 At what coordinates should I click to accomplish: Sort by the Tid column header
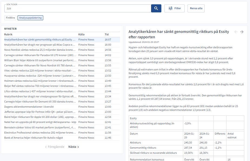[x=107, y=34]
